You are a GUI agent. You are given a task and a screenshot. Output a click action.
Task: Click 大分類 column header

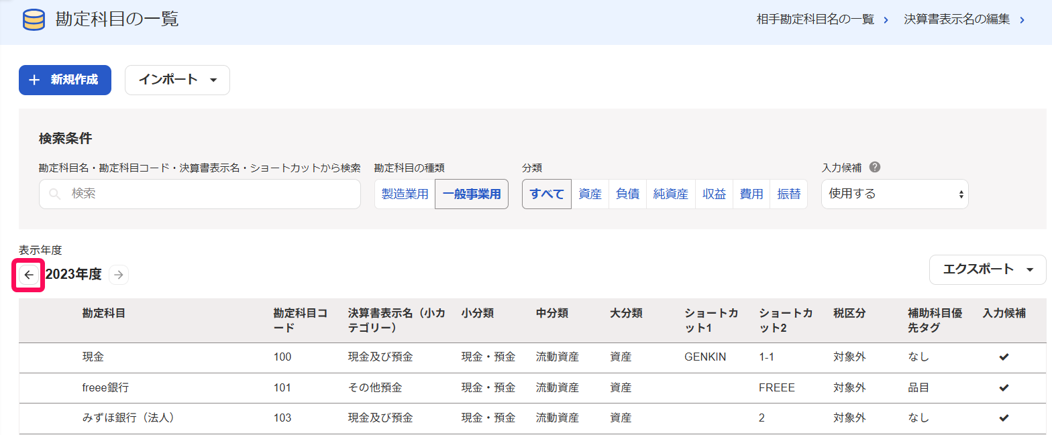(x=627, y=313)
